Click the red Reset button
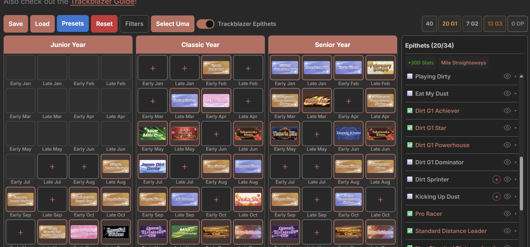The image size is (530, 247). tap(104, 24)
